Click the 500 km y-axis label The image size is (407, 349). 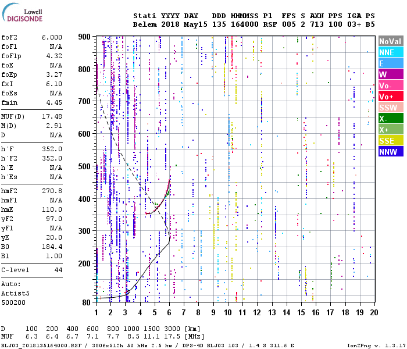[x=84, y=166]
